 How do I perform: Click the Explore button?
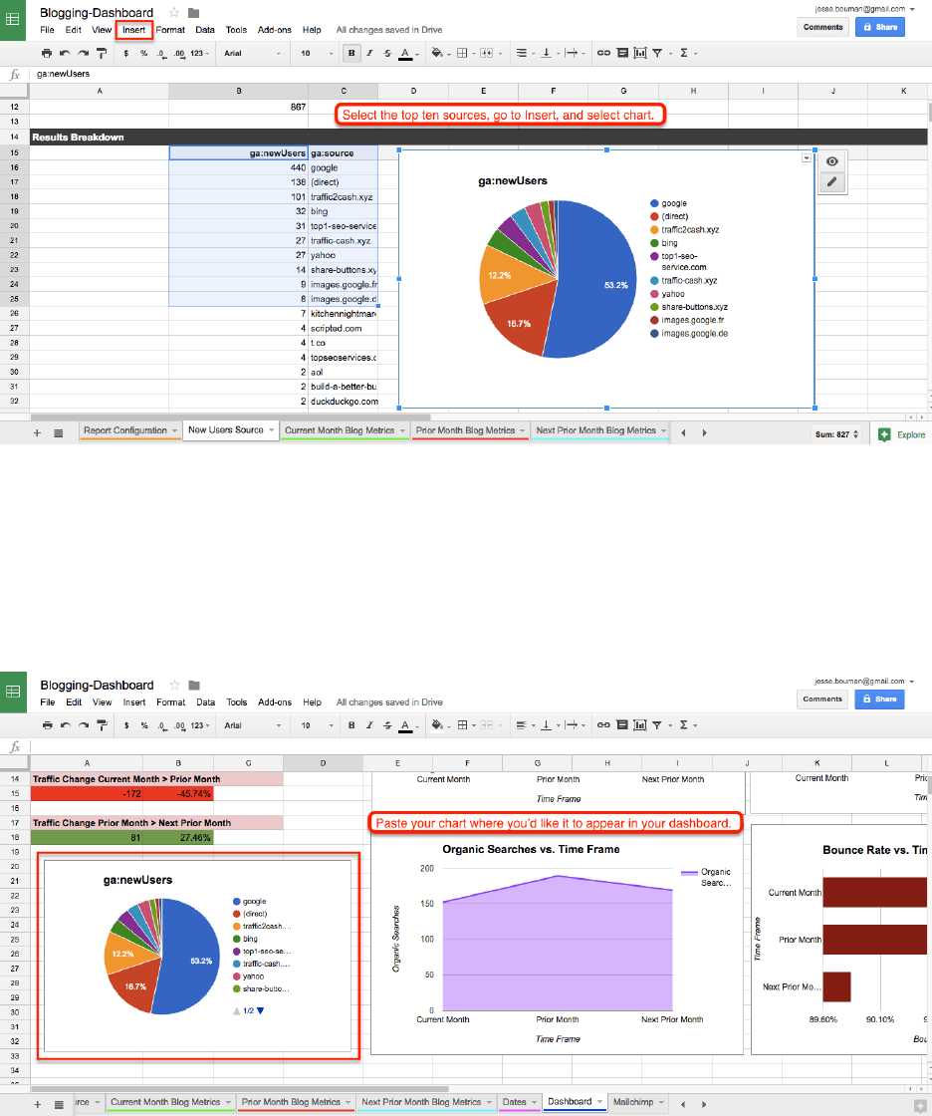[x=902, y=434]
